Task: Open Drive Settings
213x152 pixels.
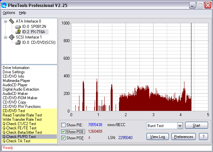Action: (14, 72)
